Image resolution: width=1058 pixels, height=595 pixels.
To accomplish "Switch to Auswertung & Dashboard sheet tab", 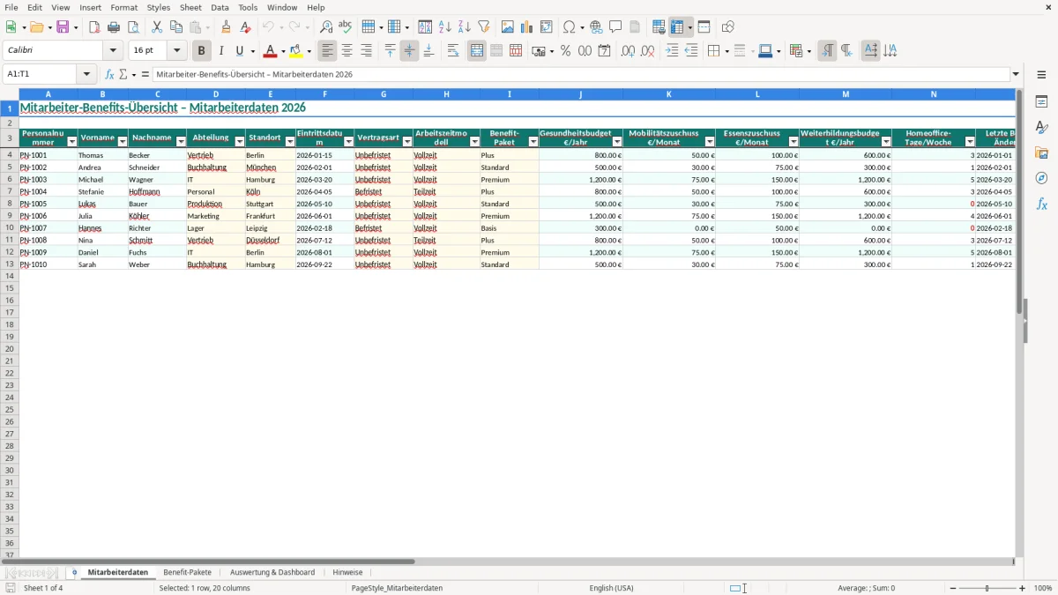I will [272, 572].
